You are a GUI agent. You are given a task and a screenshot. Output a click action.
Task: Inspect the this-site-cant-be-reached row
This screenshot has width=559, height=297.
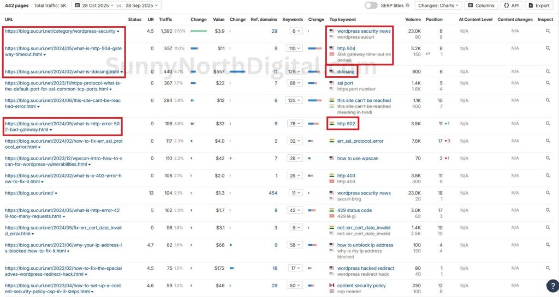click(548, 100)
